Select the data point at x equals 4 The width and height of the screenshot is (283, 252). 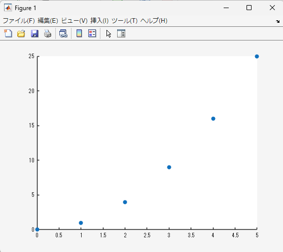[213, 119]
